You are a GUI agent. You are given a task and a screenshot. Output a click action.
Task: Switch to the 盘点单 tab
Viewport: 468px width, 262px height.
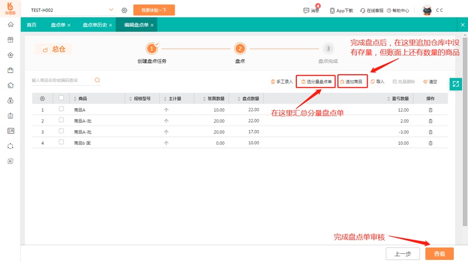[x=58, y=25]
